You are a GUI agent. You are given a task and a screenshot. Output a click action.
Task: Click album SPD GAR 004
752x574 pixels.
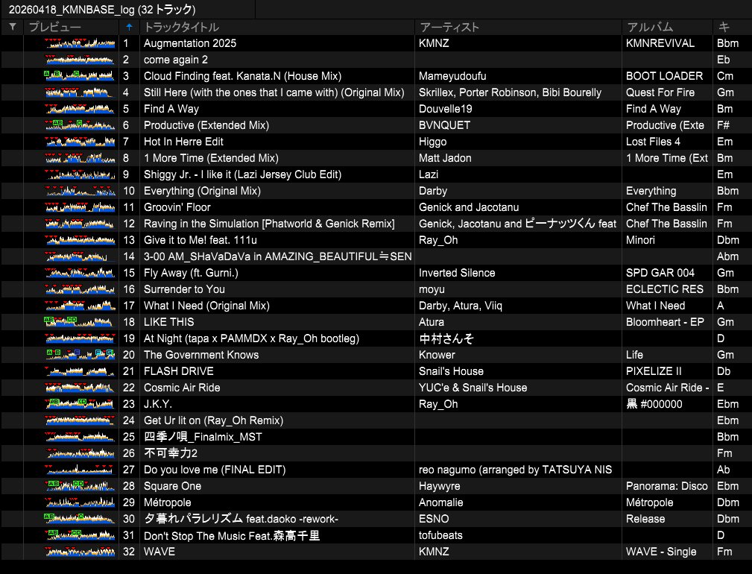pyautogui.click(x=660, y=273)
